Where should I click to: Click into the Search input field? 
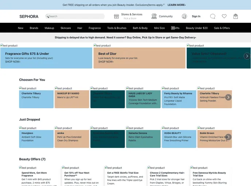[x=76, y=16]
